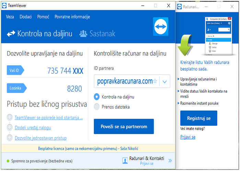Click the double-arrow remote control icon

(11, 34)
